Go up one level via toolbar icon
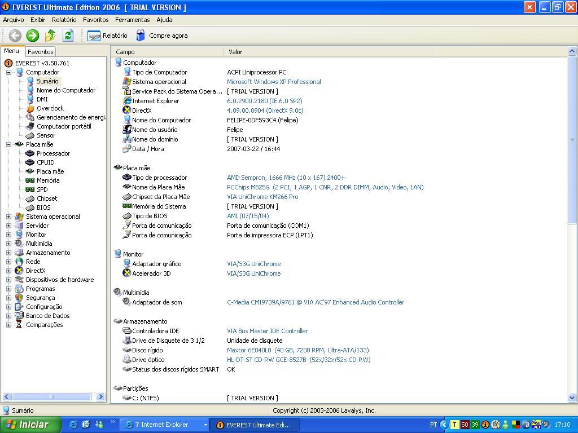 [50, 36]
